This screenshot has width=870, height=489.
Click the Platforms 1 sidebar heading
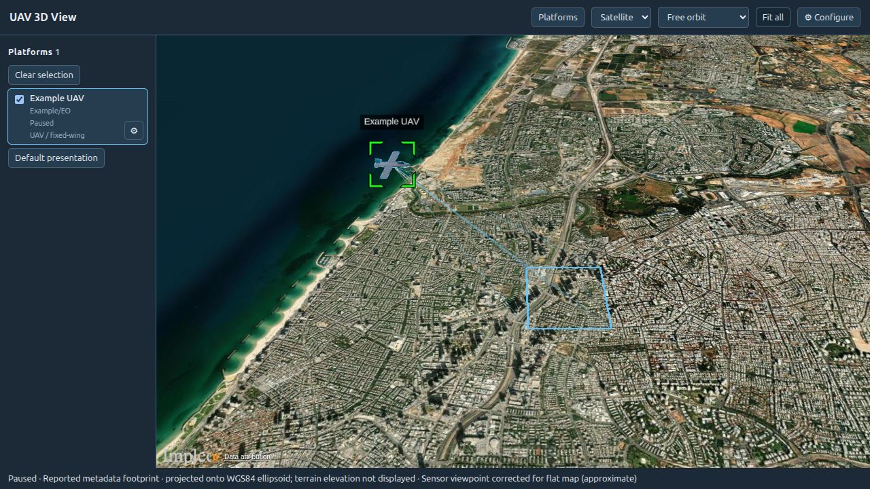point(34,52)
